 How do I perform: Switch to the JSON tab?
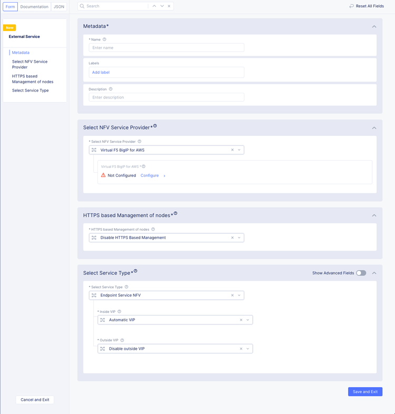(59, 7)
